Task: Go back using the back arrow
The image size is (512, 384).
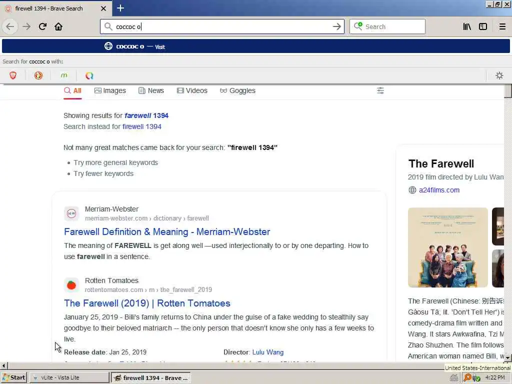Action: pyautogui.click(x=10, y=26)
